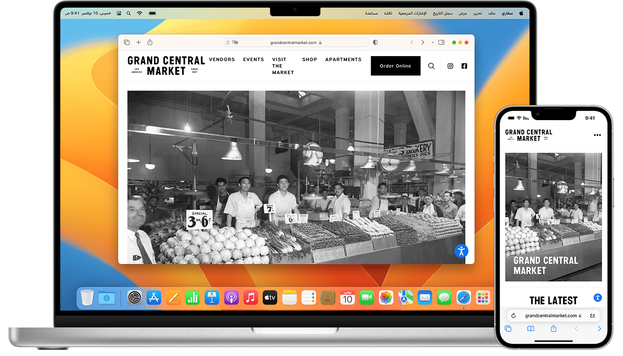
Task: Click the historic market photo on Mac
Action: (x=296, y=177)
